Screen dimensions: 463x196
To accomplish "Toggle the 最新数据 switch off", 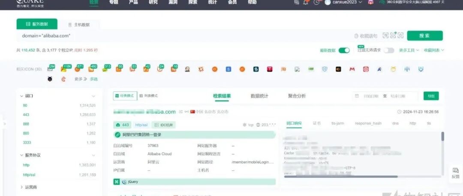I will coord(344,50).
